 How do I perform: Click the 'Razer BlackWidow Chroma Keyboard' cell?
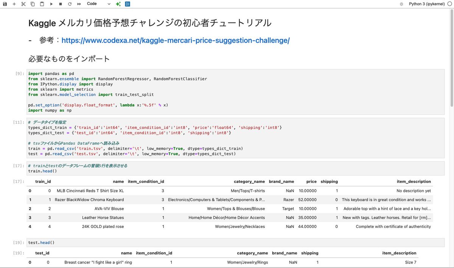[89, 200]
